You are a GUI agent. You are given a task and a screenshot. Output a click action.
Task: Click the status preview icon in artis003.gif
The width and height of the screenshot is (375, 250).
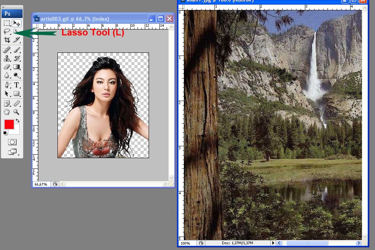point(55,184)
